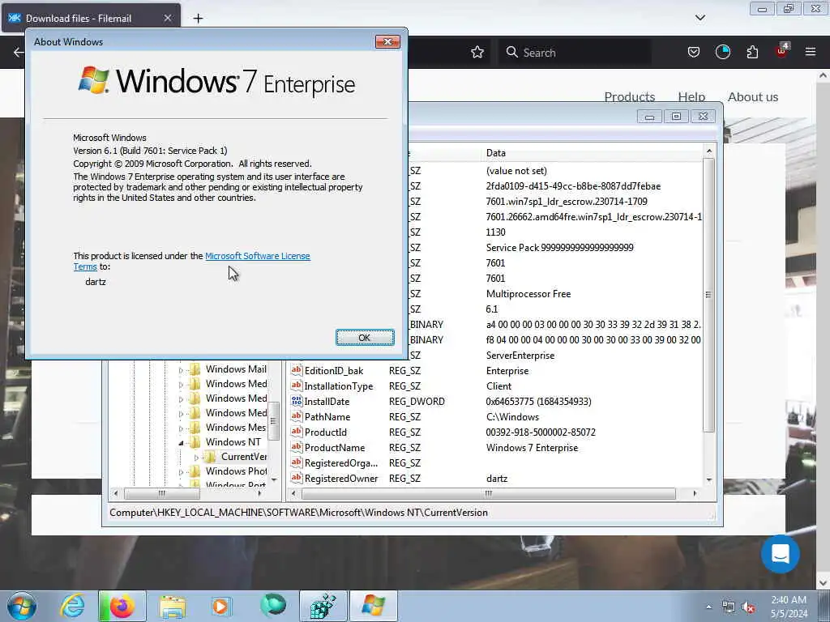Launch Internet Explorer from taskbar
Image resolution: width=830 pixels, height=622 pixels.
click(x=72, y=606)
